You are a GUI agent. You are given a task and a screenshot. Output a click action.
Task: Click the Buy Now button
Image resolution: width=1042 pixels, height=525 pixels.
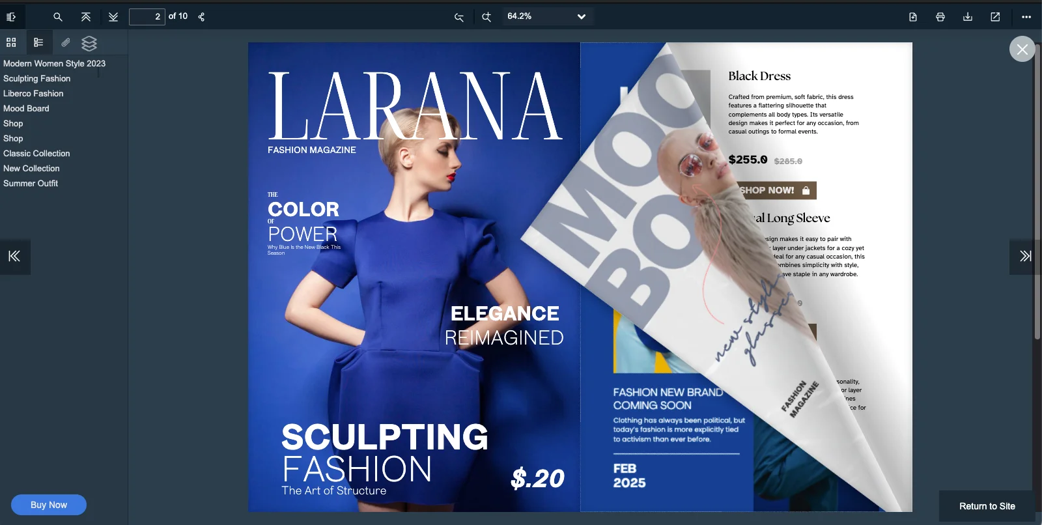coord(49,505)
